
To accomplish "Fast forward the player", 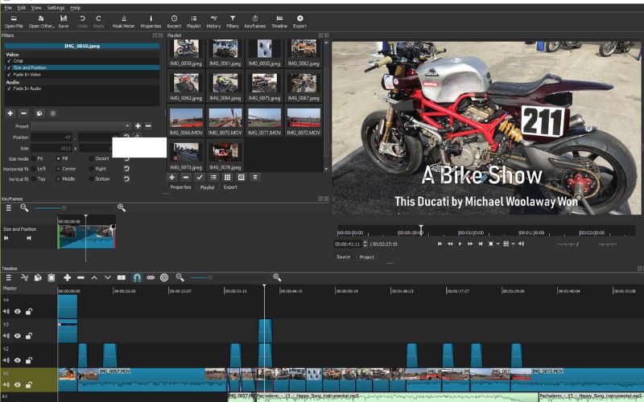I will click(x=470, y=244).
